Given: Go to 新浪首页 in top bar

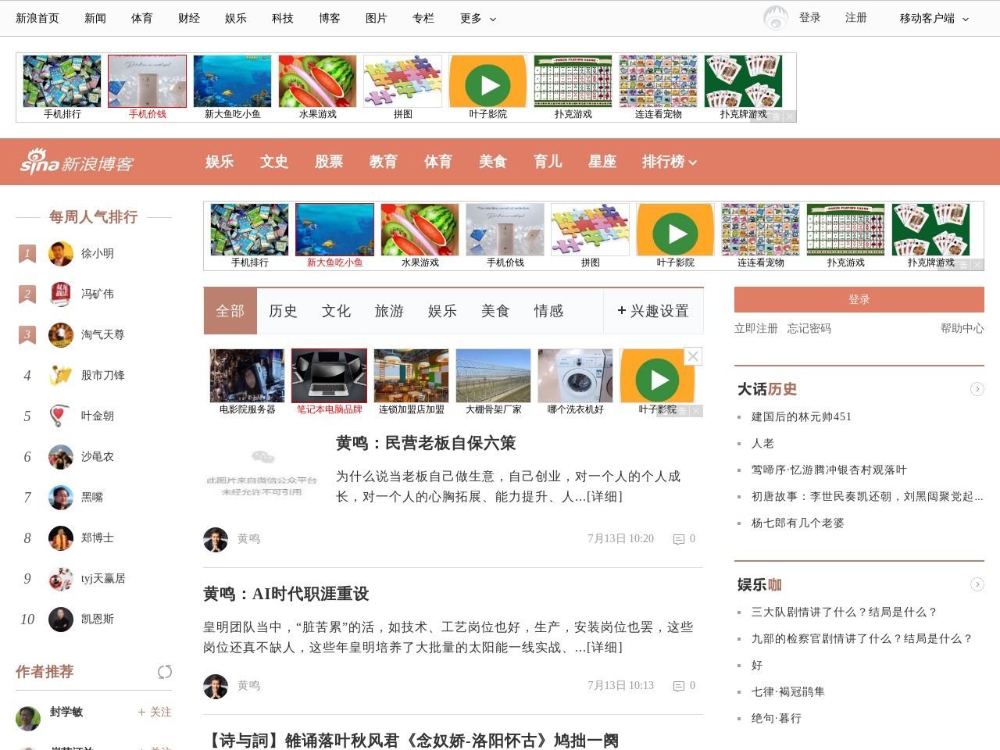Looking at the screenshot, I should pos(37,18).
